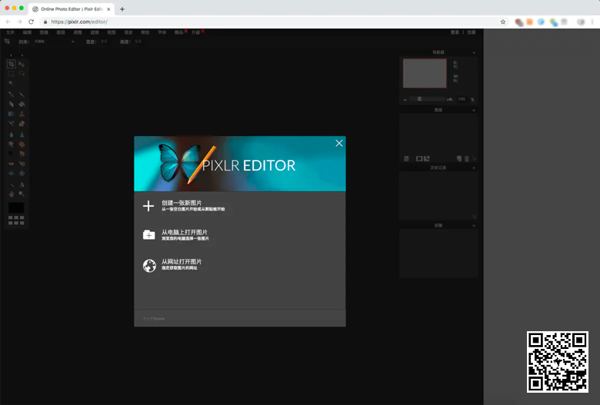Pick the Lasso selection tool

(22, 74)
